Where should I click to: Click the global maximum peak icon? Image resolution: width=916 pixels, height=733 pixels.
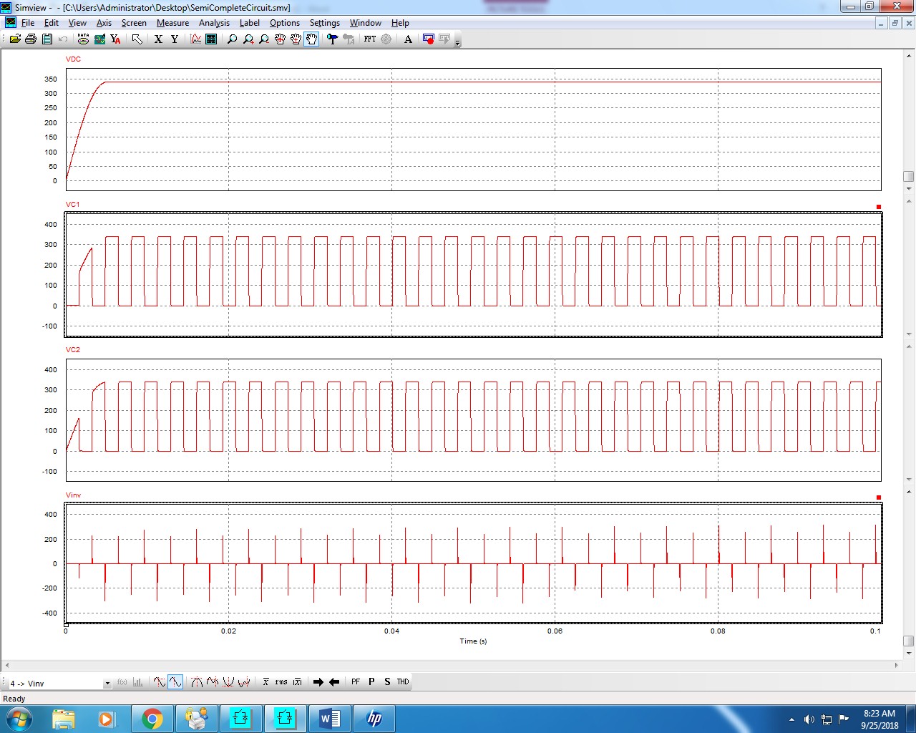(x=197, y=682)
